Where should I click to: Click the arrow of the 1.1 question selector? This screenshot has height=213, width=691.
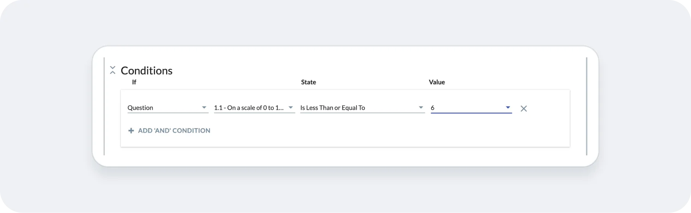coord(291,108)
